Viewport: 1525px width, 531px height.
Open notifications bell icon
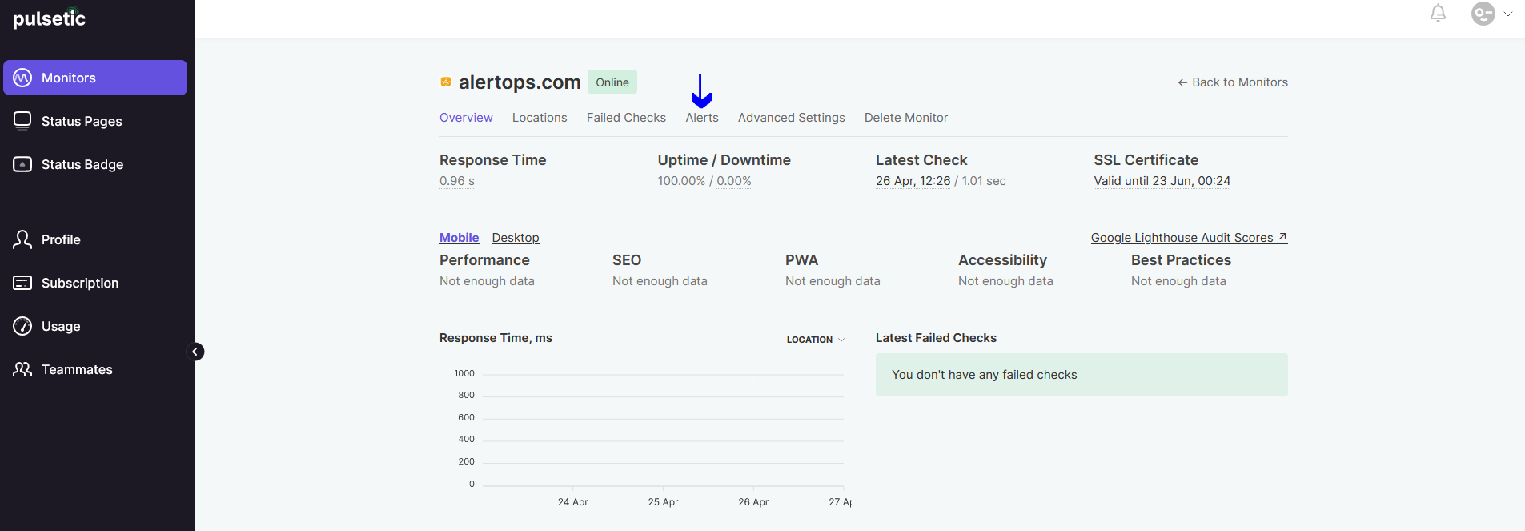(x=1438, y=14)
